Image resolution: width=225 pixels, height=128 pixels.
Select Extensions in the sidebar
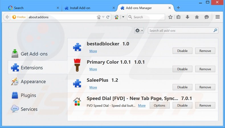38,67
